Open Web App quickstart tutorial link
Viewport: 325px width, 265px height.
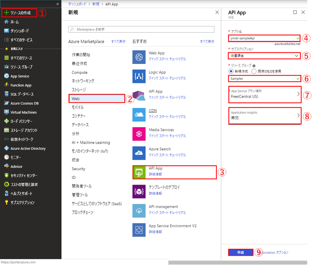(167, 59)
